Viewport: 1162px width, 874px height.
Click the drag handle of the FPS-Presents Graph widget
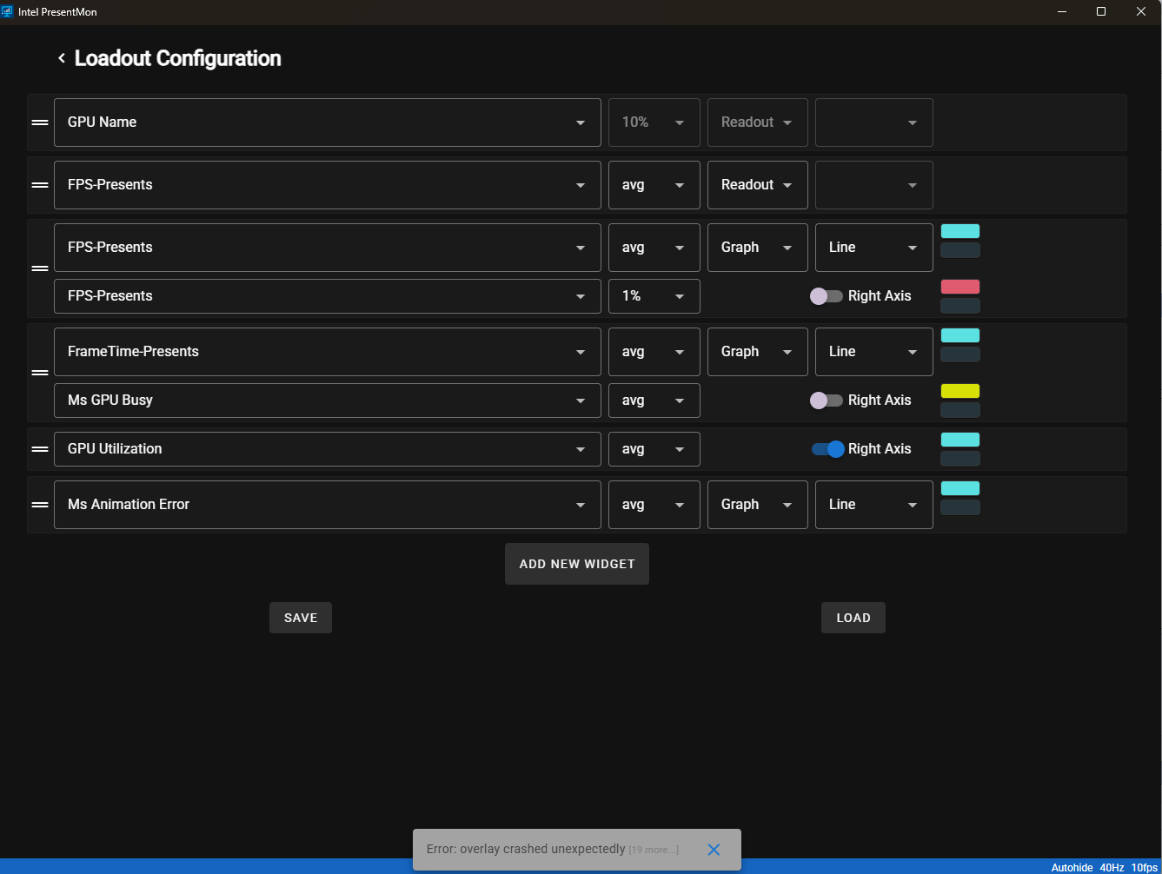(x=40, y=268)
